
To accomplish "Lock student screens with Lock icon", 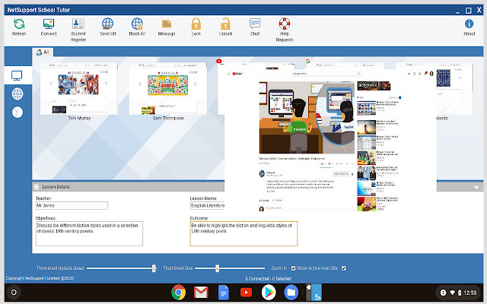I will 196,24.
